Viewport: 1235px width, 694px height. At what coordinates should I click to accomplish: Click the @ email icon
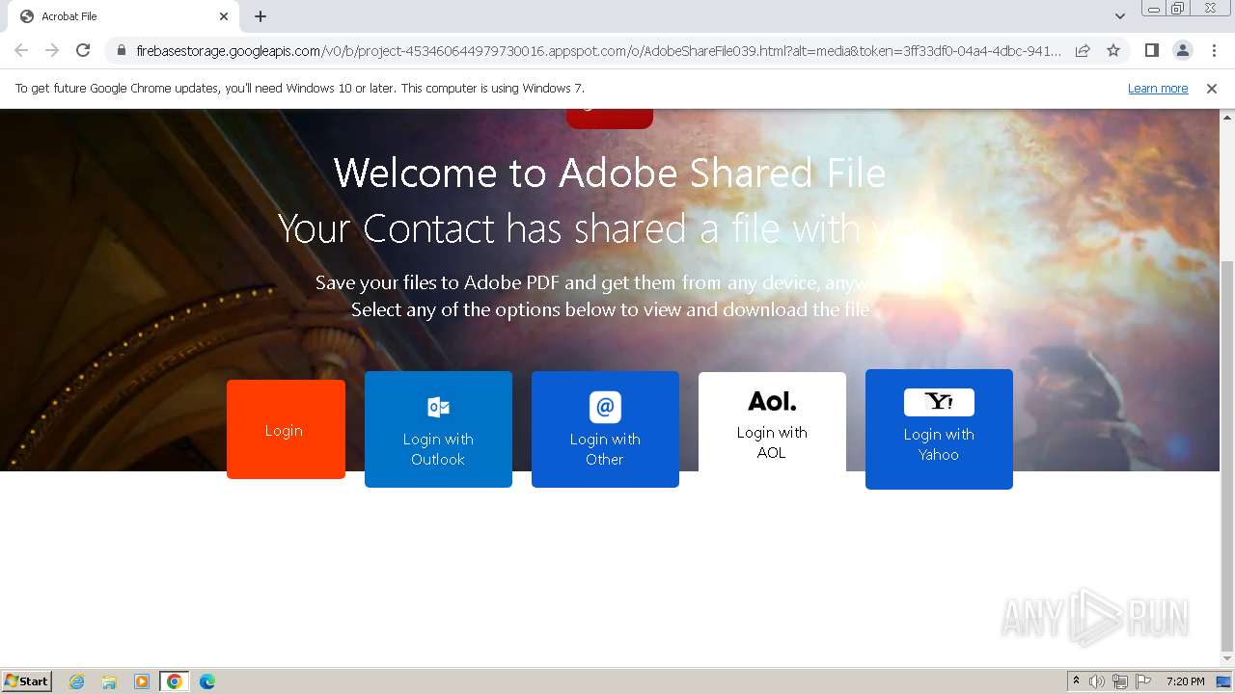[x=605, y=407]
